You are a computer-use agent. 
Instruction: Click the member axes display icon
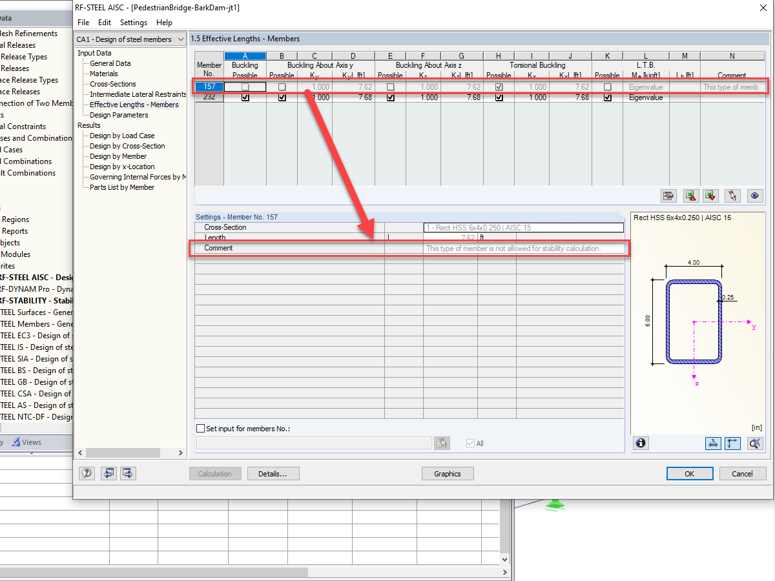[x=732, y=443]
